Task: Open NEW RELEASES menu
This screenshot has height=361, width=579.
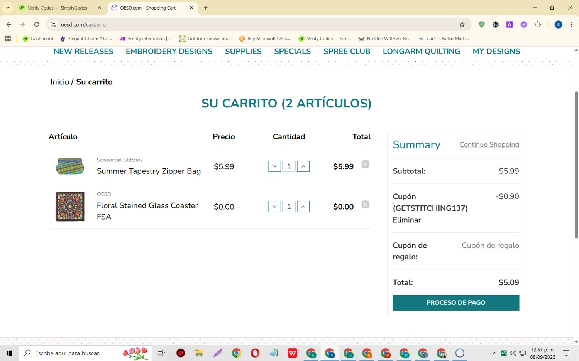Action: coord(83,51)
